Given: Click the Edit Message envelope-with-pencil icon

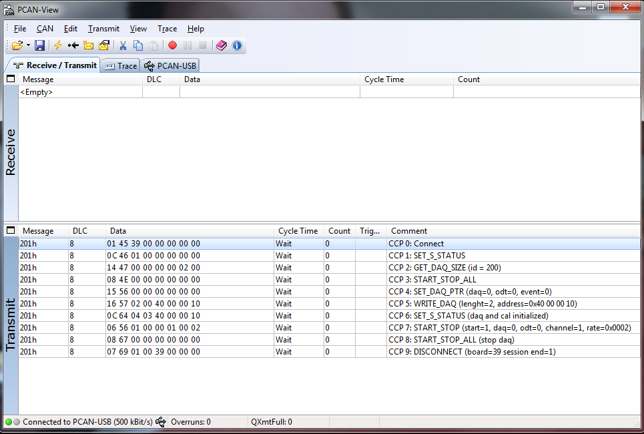Looking at the screenshot, I should [x=104, y=45].
